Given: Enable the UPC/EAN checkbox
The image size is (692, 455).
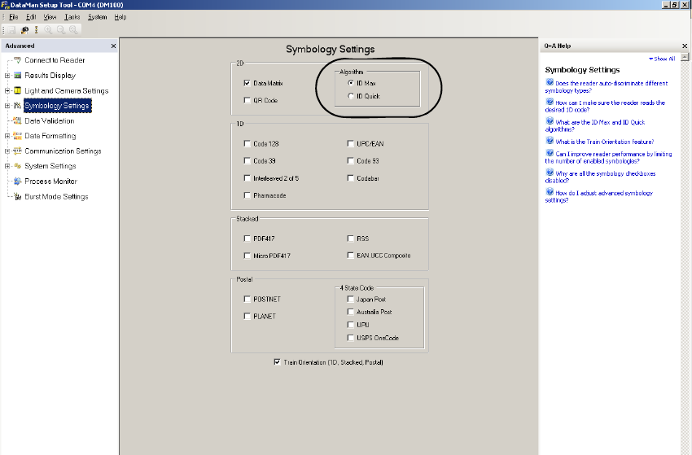Looking at the screenshot, I should click(350, 143).
